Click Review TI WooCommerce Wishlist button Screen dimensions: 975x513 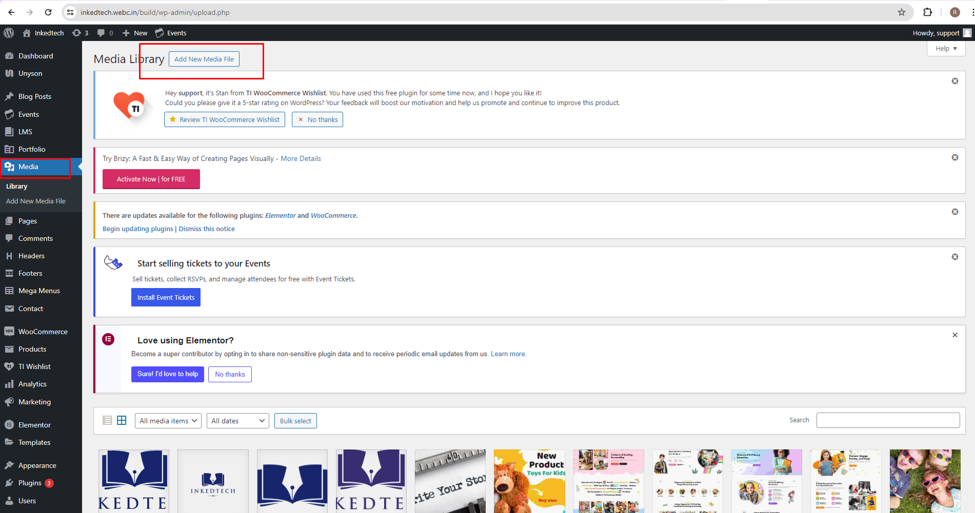[225, 119]
